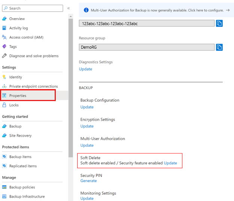The height and width of the screenshot is (201, 234).
Task: Click the Identity key icon
Action: (4, 77)
